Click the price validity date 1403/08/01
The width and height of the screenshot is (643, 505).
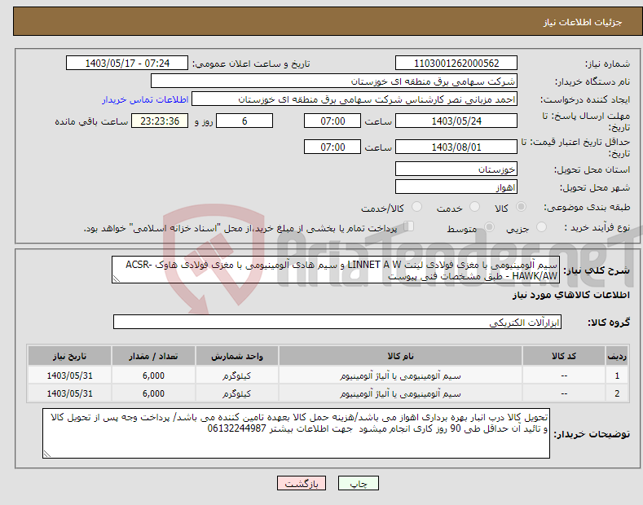pos(456,147)
